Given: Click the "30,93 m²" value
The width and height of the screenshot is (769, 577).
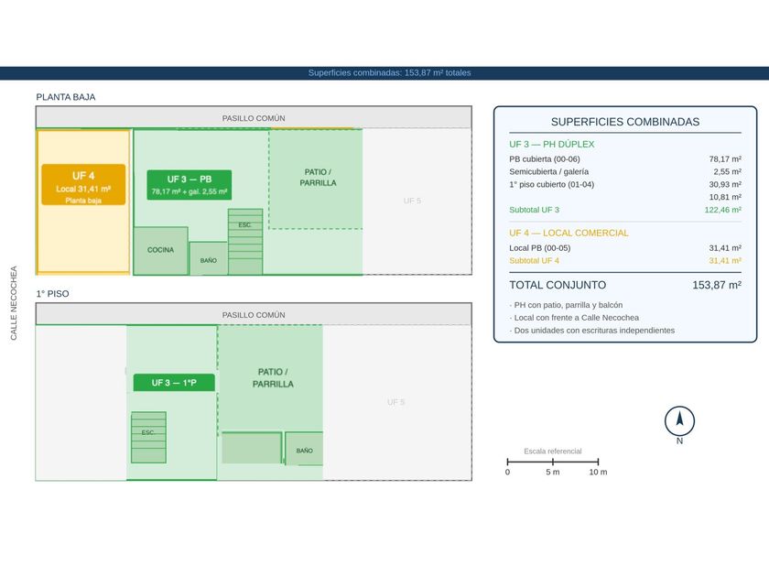Looking at the screenshot, I should click(x=725, y=184).
